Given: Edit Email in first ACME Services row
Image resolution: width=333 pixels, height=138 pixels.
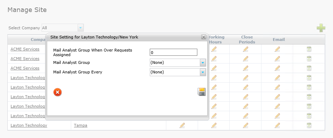Looking at the screenshot, I should pos(277,49).
